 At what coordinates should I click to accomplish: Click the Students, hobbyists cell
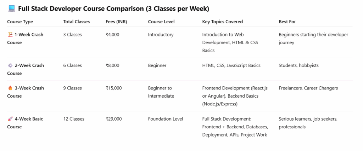[x=296, y=65]
